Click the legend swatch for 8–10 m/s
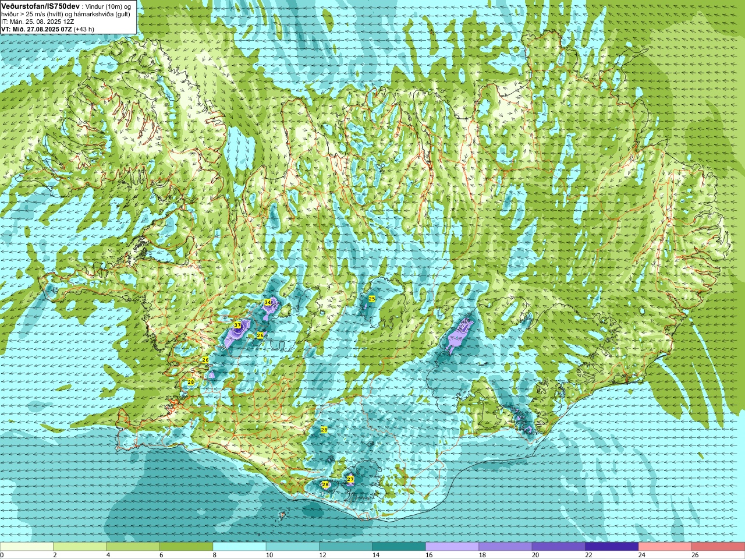Screen dimensions: 745x559 pos(240,547)
